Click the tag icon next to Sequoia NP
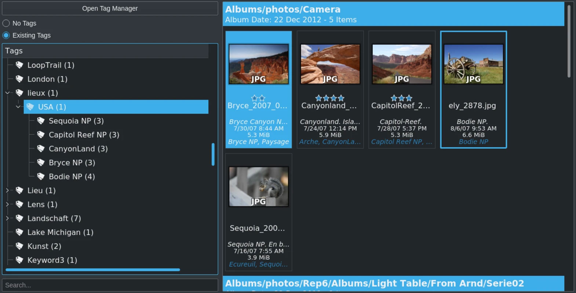 [x=41, y=121]
